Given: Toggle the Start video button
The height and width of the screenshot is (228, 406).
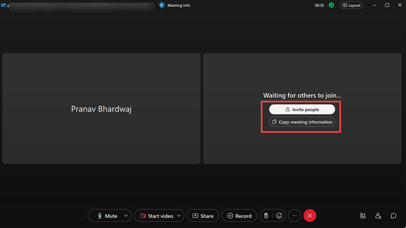Looking at the screenshot, I should pos(156,216).
